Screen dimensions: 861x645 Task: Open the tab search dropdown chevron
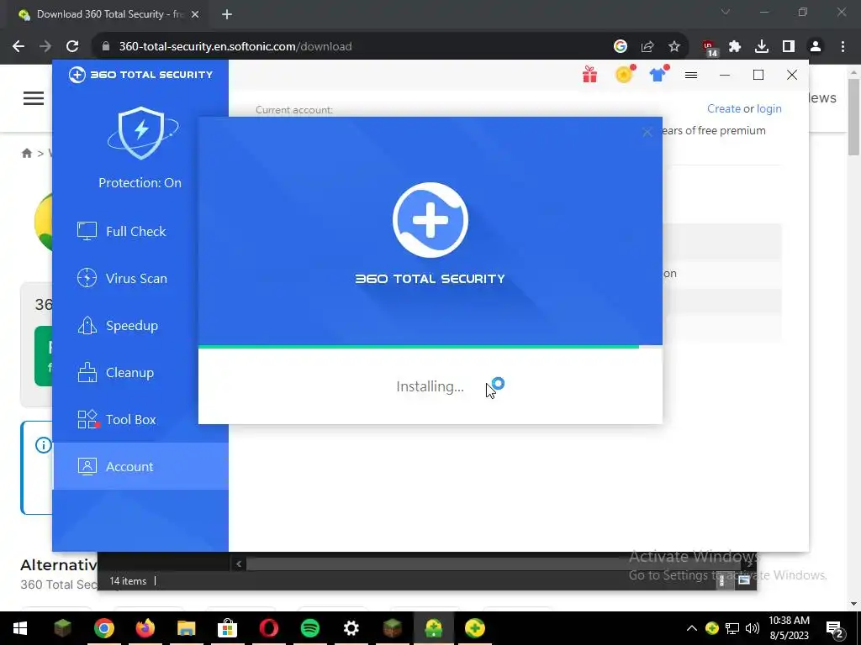726,12
